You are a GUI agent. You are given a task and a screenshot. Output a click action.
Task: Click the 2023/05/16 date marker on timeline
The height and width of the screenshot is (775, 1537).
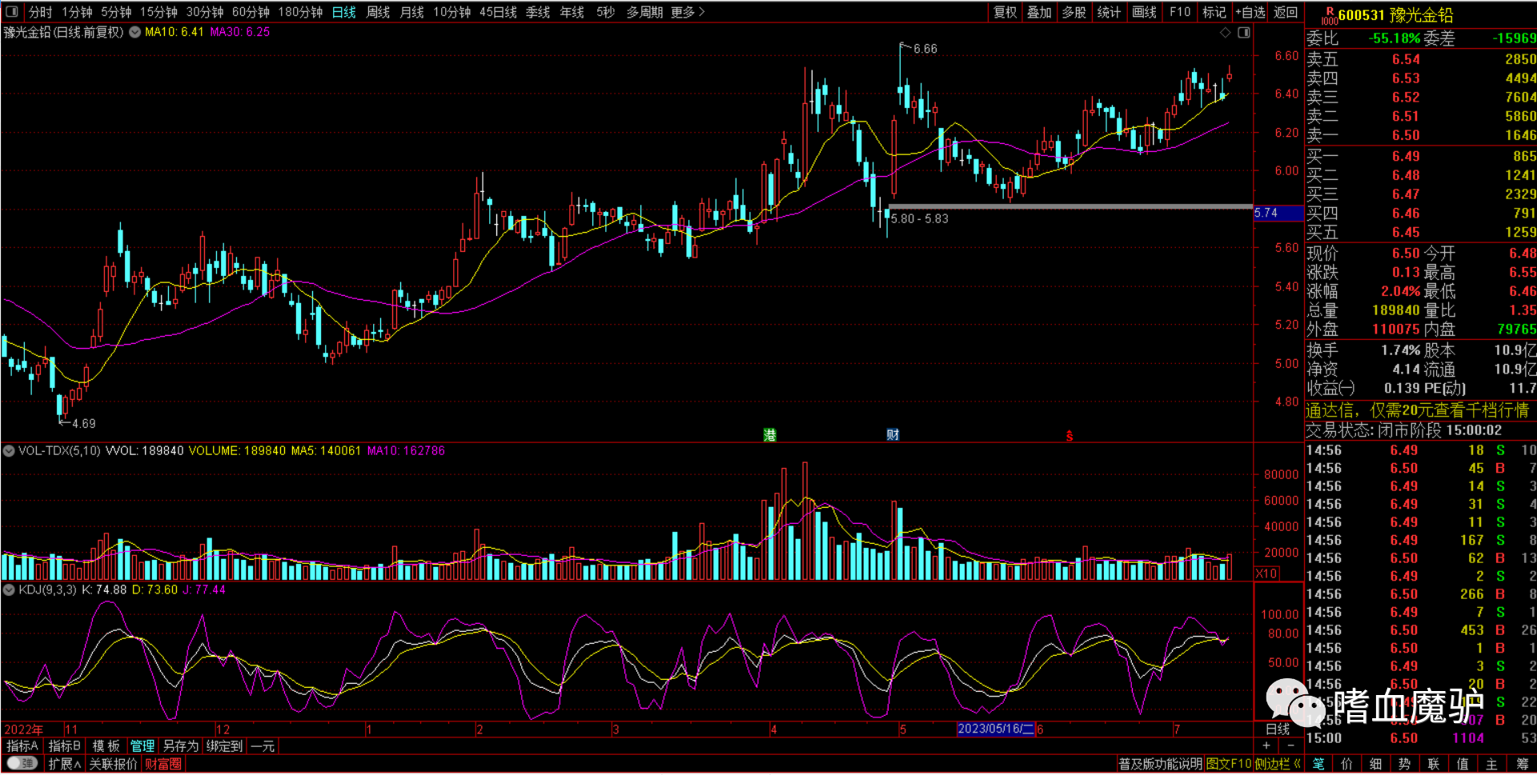tap(995, 729)
